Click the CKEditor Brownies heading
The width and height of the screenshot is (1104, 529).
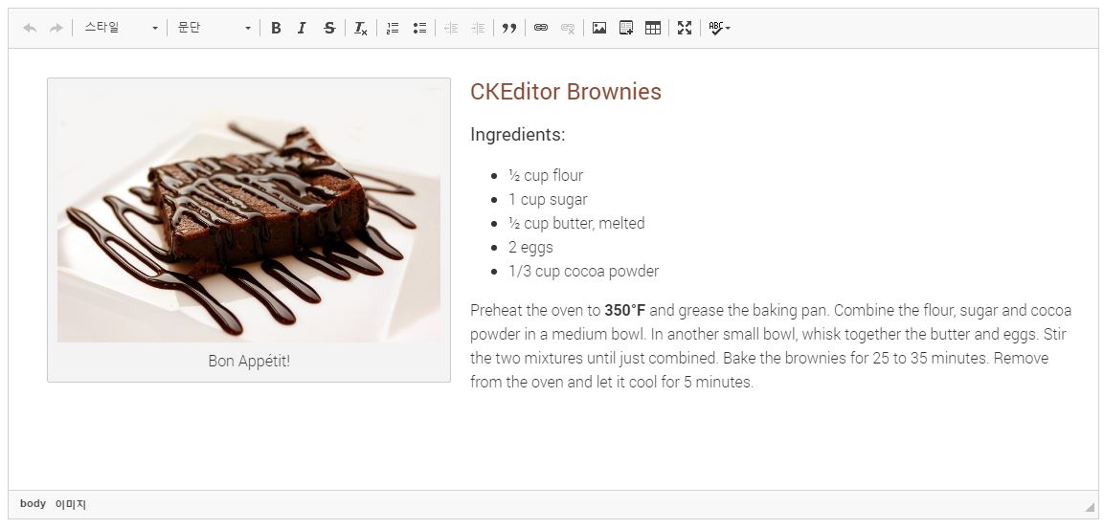tap(566, 92)
